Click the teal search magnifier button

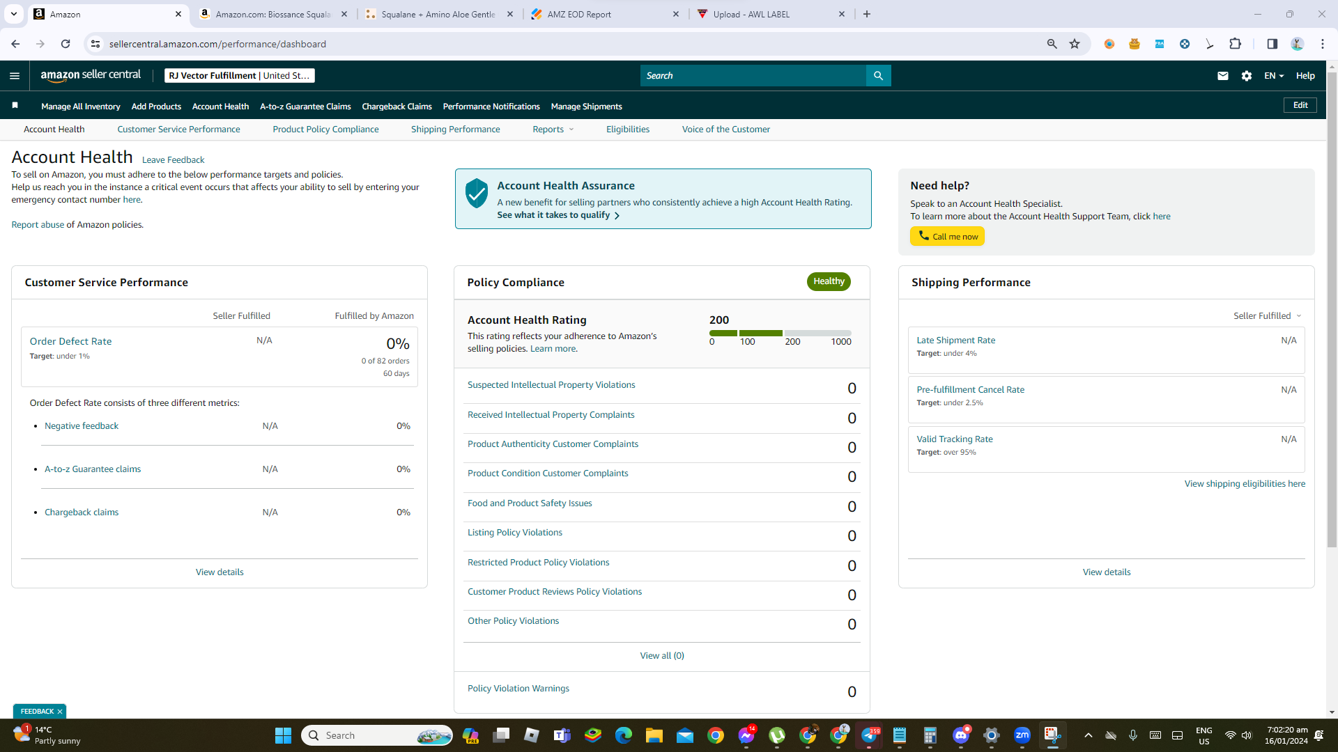(x=878, y=76)
